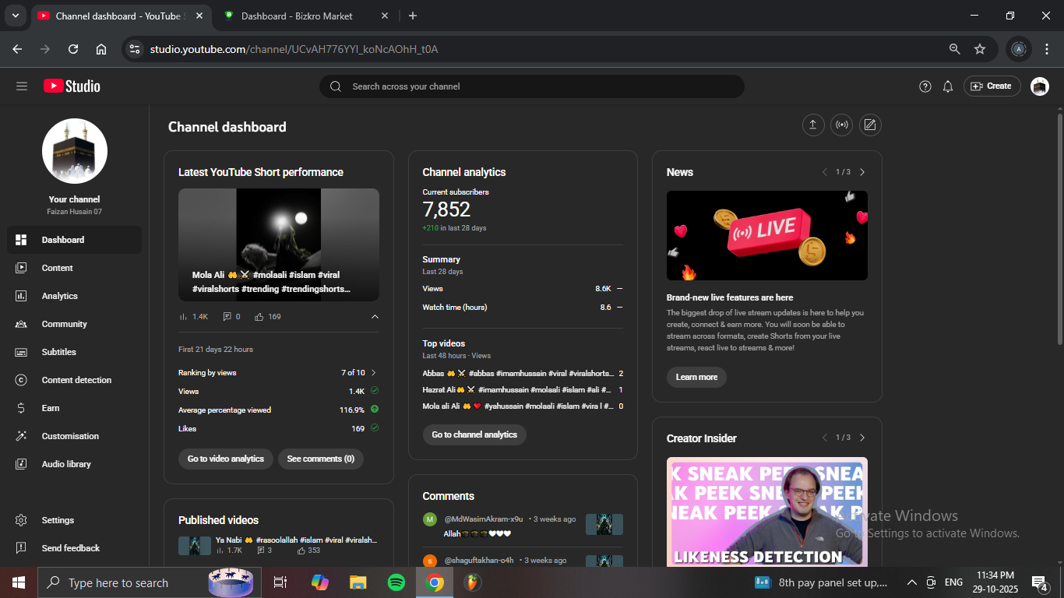Viewport: 1064px width, 598px height.
Task: Click Go to channel analytics button
Action: (x=474, y=434)
